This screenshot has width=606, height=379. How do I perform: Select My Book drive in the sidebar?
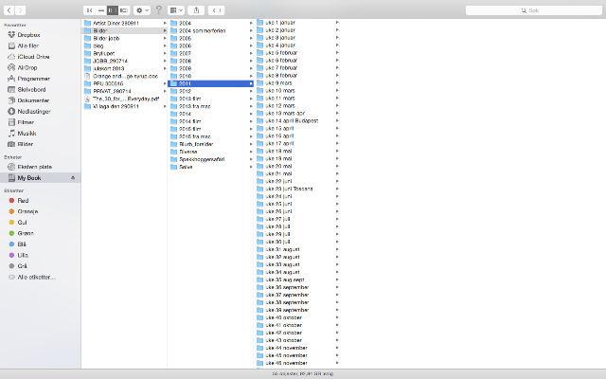click(x=40, y=178)
